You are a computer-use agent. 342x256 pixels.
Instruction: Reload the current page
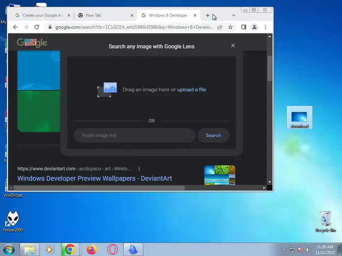tap(37, 27)
